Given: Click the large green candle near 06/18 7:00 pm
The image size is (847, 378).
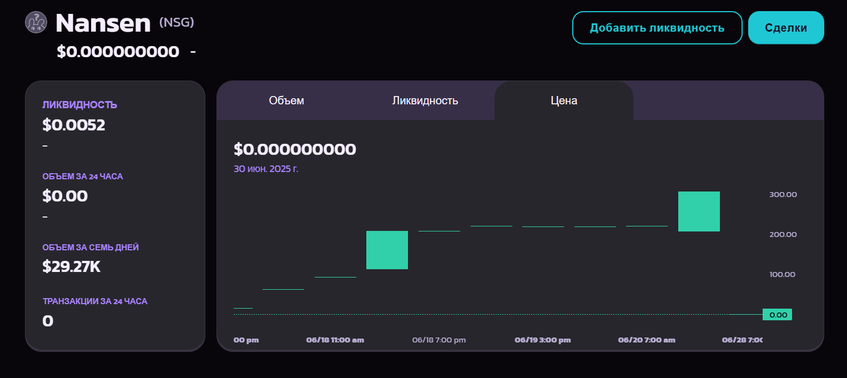Looking at the screenshot, I should [387, 250].
